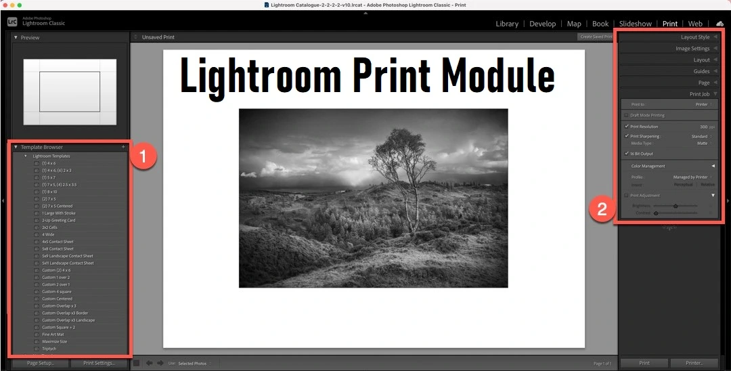Switch to the Library module

[507, 24]
